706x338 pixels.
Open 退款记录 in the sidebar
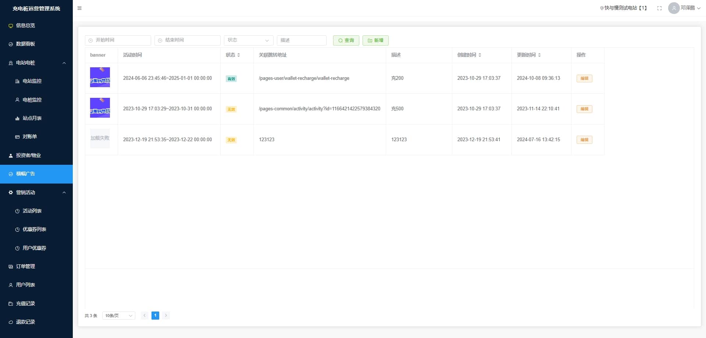pyautogui.click(x=36, y=322)
